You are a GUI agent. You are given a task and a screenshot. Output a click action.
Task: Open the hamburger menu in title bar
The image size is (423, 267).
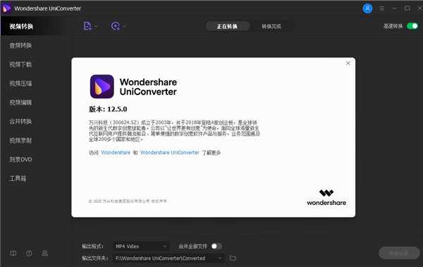point(381,8)
